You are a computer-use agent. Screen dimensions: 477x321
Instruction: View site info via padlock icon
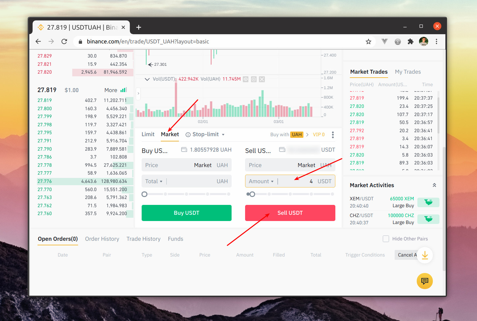[x=80, y=41]
